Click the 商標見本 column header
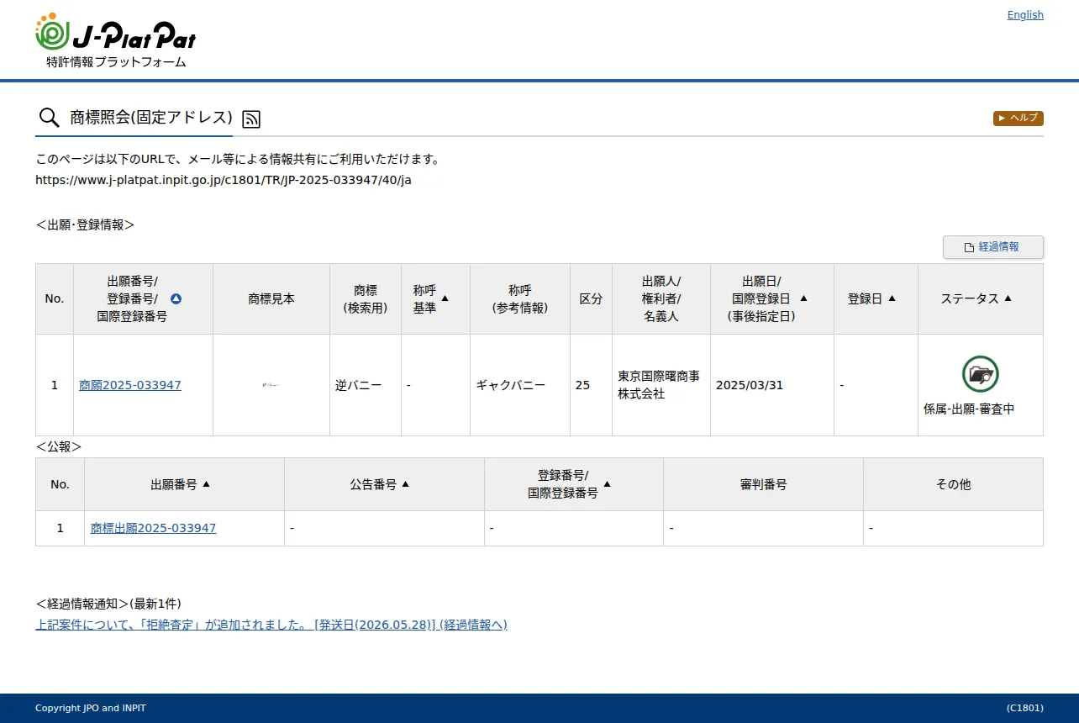This screenshot has width=1079, height=723. [271, 298]
